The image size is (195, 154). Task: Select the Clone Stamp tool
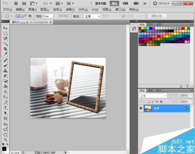pos(5,70)
